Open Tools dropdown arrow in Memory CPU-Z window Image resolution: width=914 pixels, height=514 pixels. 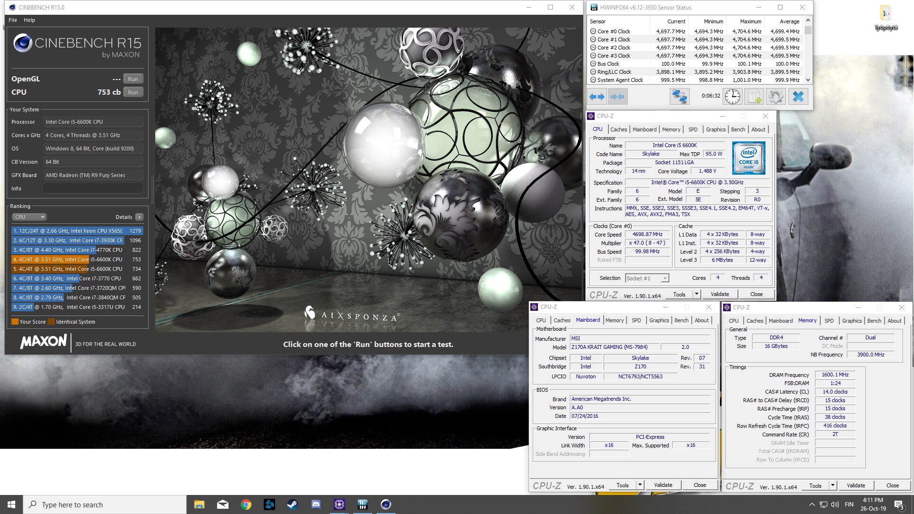coord(832,485)
